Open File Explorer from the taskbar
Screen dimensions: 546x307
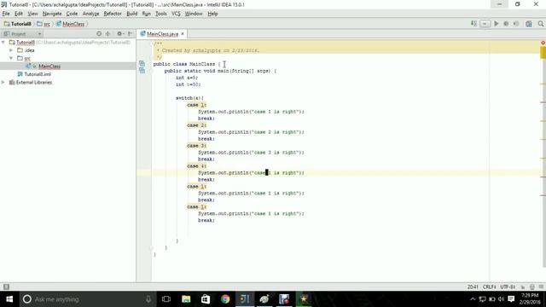click(x=186, y=299)
